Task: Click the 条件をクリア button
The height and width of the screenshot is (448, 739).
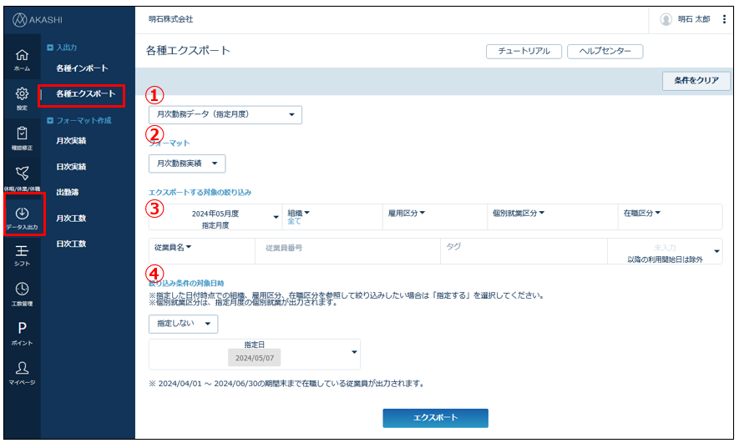Action: coord(696,81)
